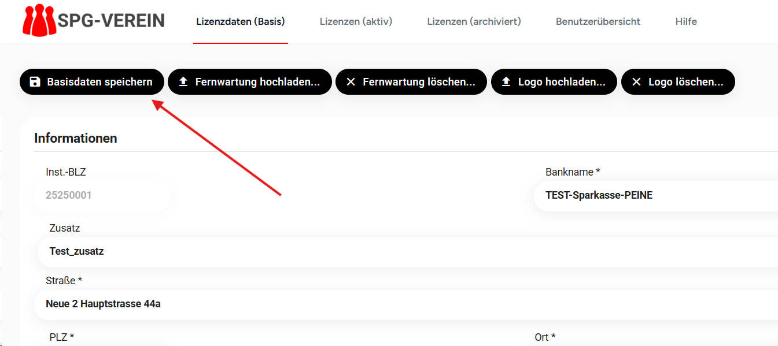The image size is (778, 346).
Task: Click the PLZ field label
Action: (x=62, y=337)
